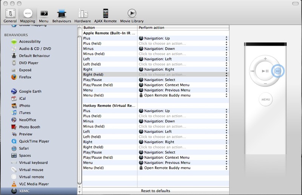The width and height of the screenshot is (302, 195).
Task: Click Reset to defaults button
Action: pyautogui.click(x=156, y=191)
